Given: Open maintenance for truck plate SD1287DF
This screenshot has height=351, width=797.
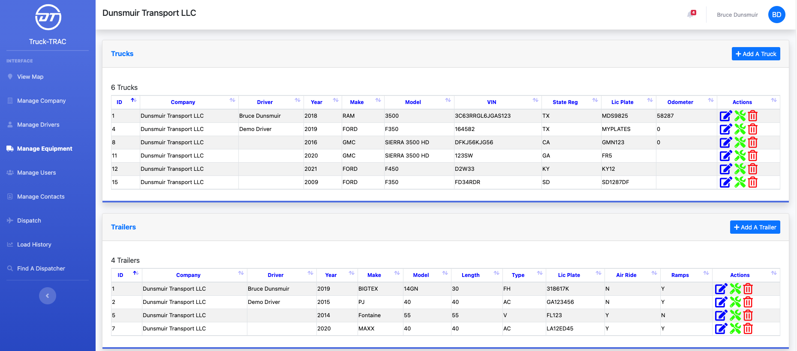Looking at the screenshot, I should 740,182.
